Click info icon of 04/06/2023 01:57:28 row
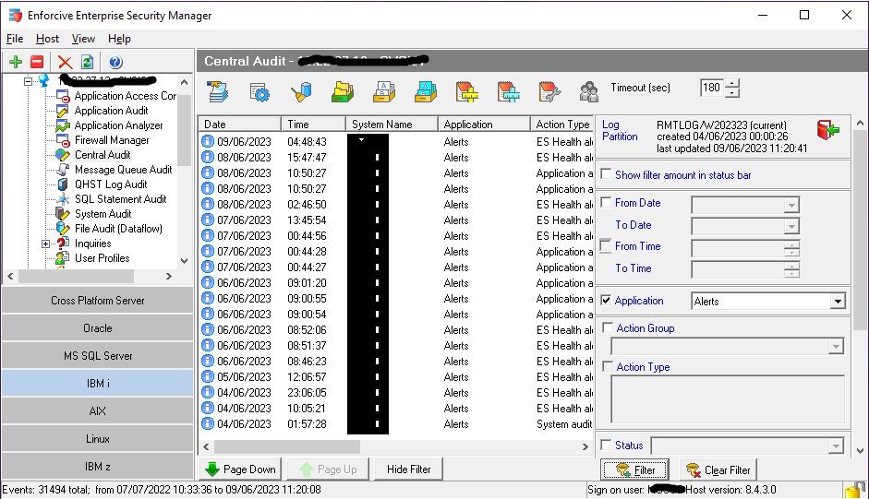The width and height of the screenshot is (869, 499). 208,423
